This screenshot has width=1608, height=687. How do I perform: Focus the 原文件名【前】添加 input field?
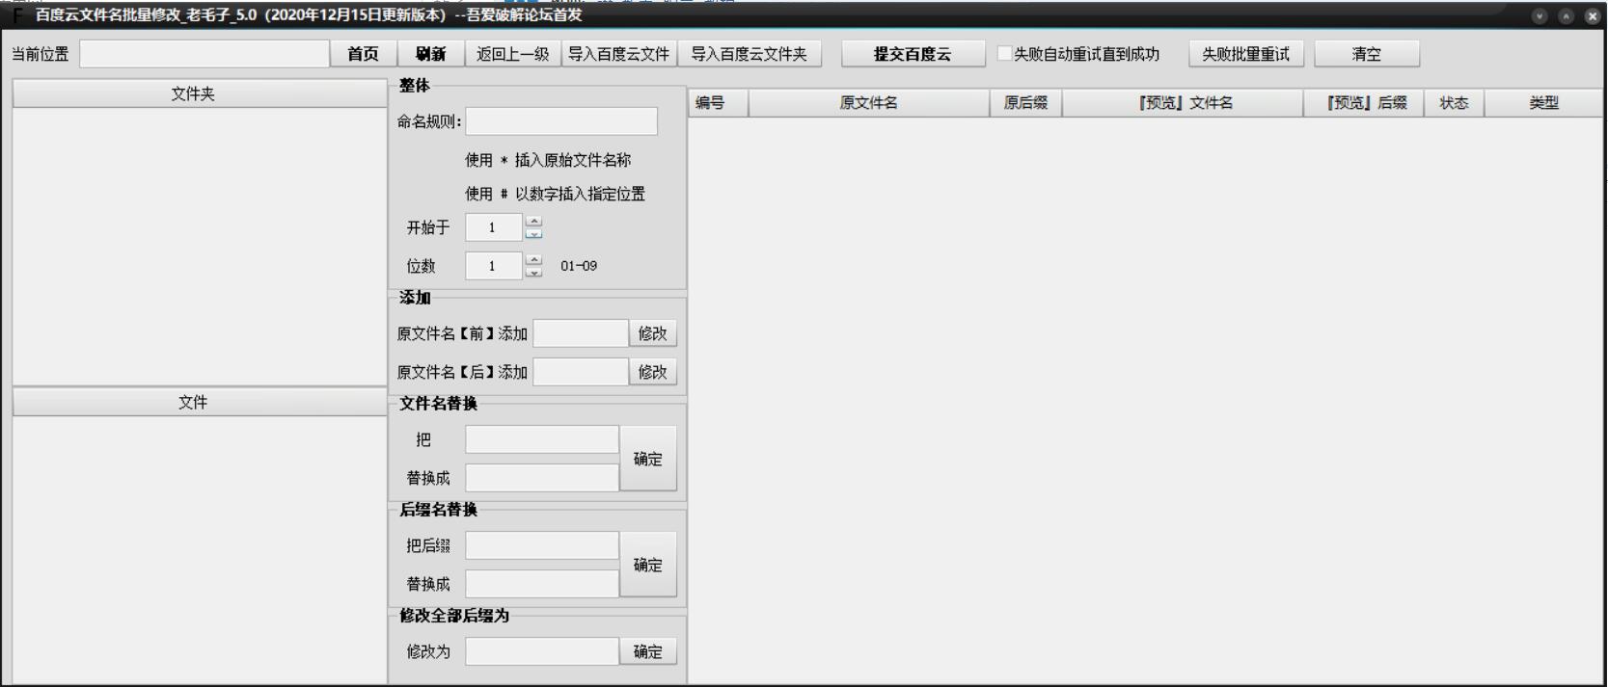(x=581, y=333)
